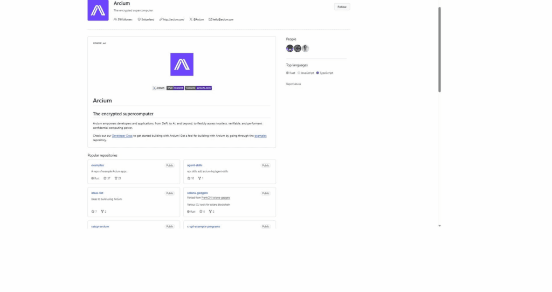Open the setup-arcium repository
Screen dimensions: 552x292
tap(100, 226)
